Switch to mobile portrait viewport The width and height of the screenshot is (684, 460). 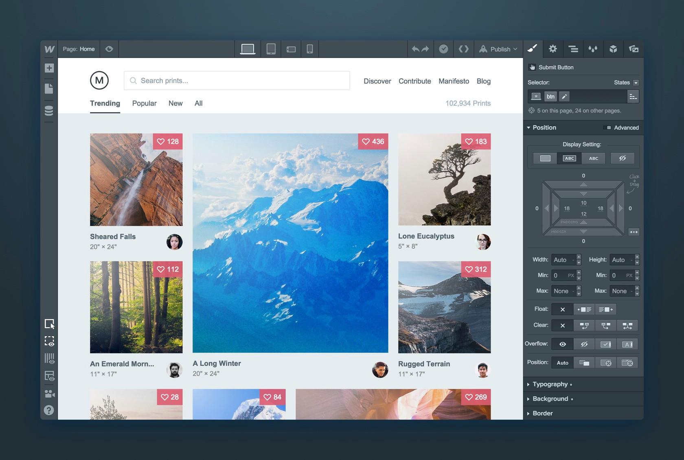(310, 49)
